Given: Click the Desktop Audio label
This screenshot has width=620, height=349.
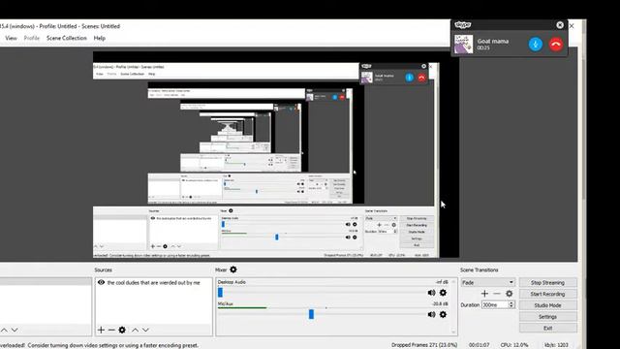Looking at the screenshot, I should tap(232, 282).
